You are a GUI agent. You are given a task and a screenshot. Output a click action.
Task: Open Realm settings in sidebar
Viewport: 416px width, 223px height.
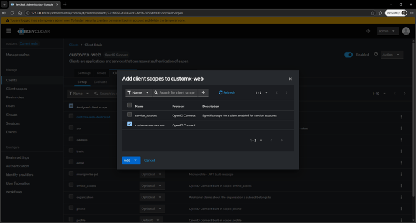click(x=17, y=157)
